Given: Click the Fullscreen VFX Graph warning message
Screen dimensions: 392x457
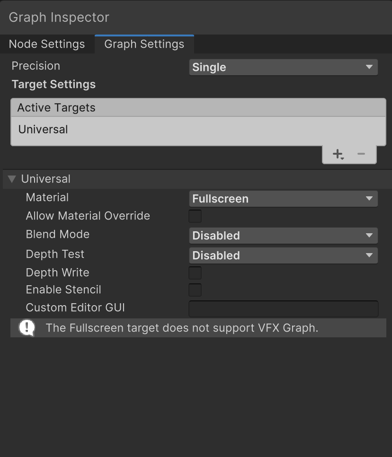Looking at the screenshot, I should 182,328.
